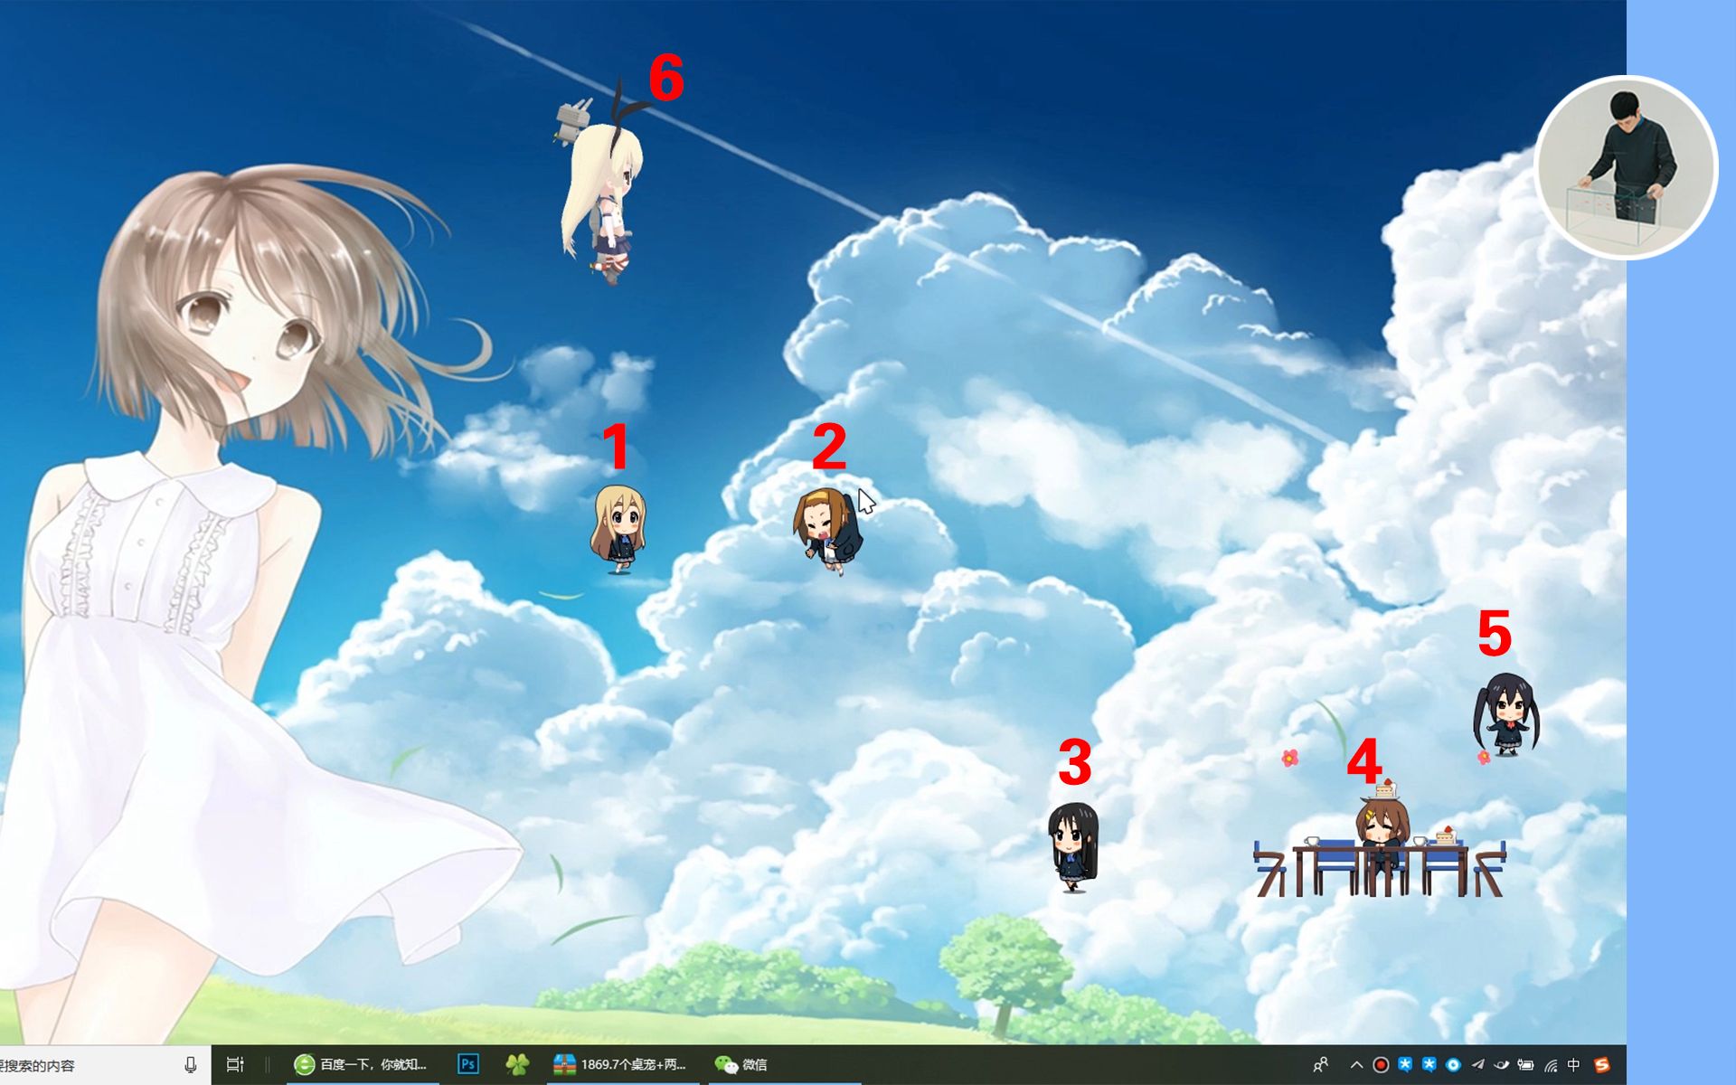Viewport: 1736px width, 1085px height.
Task: Click desktop pet number 3, the black-haired girl
Action: tap(1073, 846)
